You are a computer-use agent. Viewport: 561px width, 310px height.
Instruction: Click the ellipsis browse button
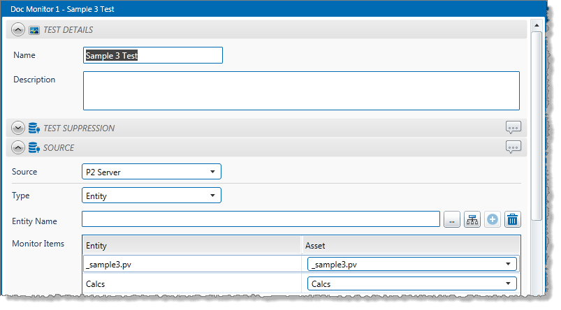452,219
